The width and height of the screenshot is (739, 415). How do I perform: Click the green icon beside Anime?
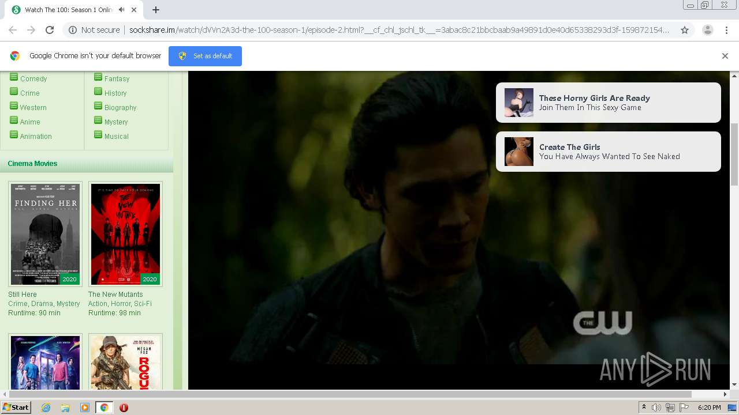(14, 120)
